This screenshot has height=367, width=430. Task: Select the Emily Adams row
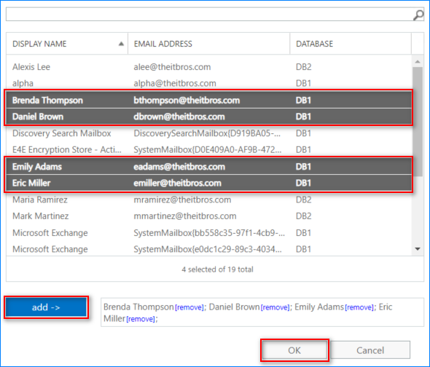pos(209,167)
